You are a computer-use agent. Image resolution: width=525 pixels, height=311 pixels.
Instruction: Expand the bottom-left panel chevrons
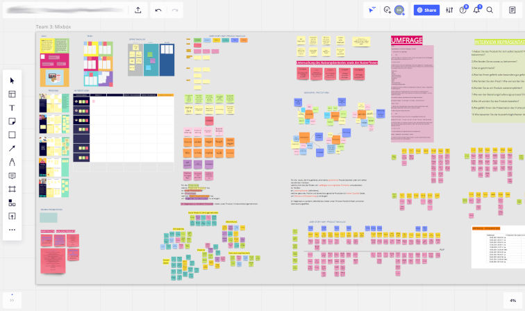pyautogui.click(x=12, y=300)
